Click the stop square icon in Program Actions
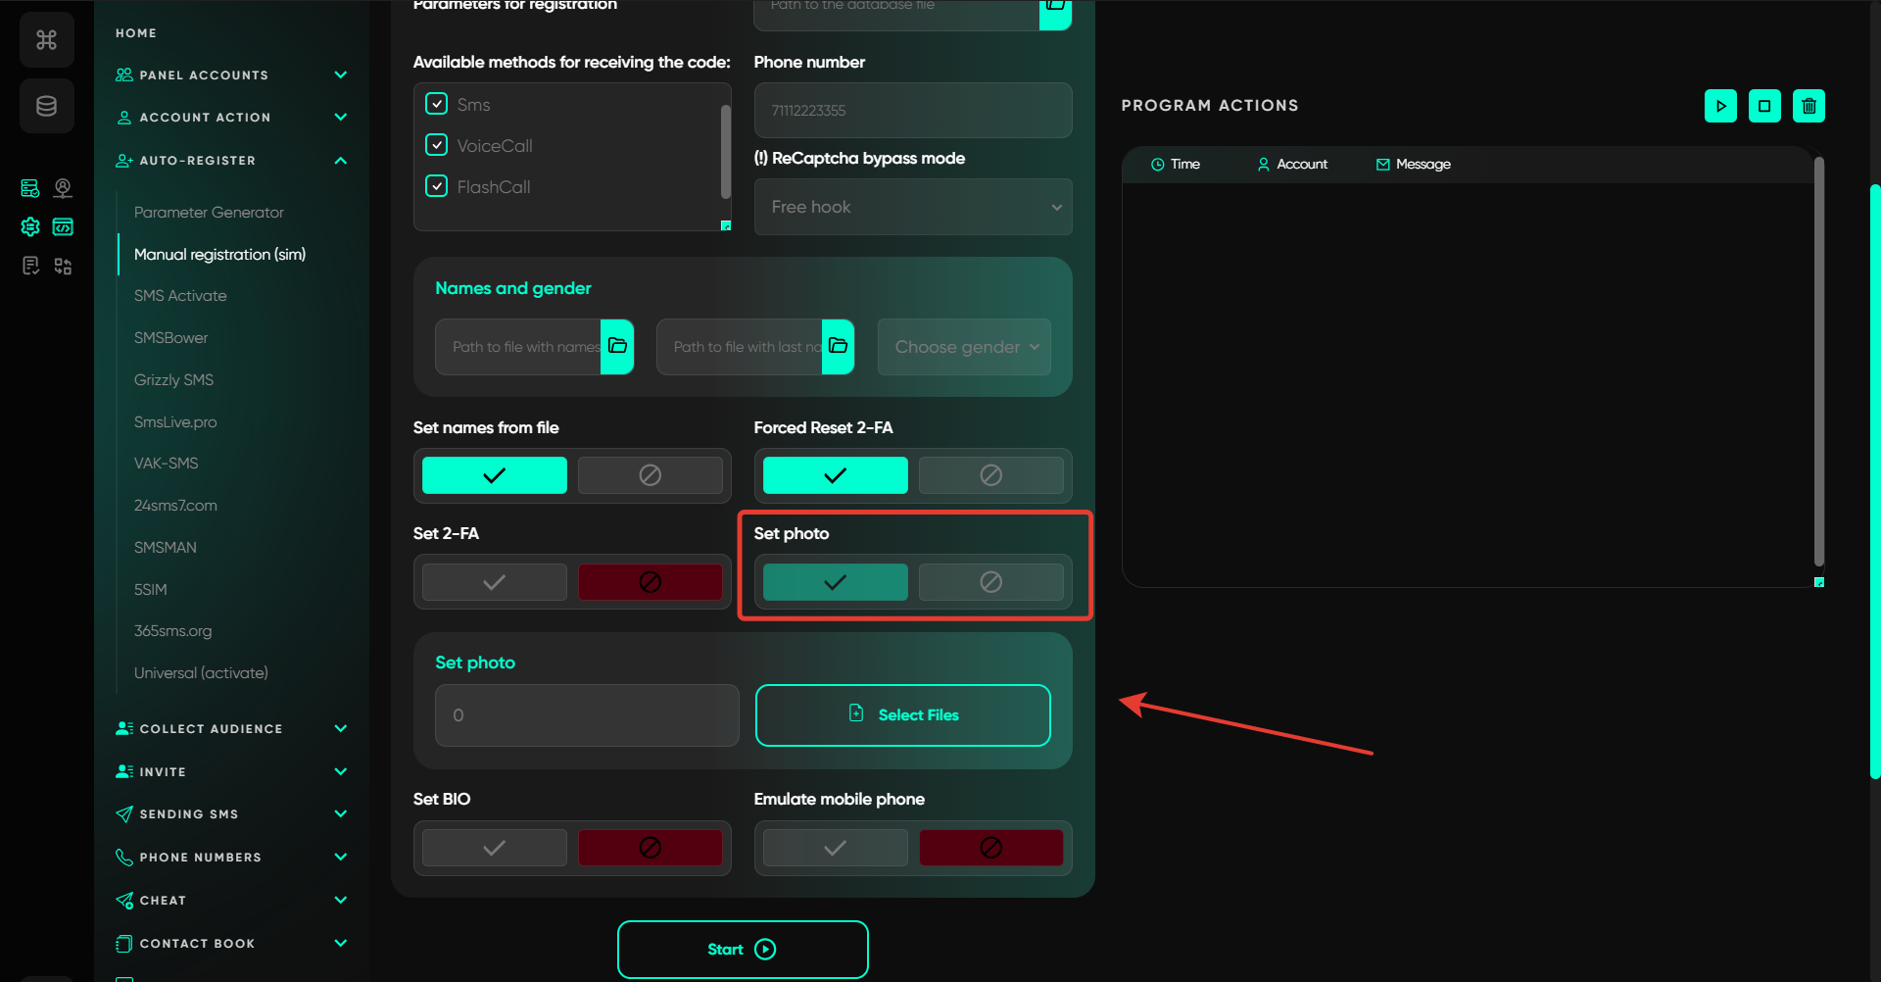 tap(1764, 106)
